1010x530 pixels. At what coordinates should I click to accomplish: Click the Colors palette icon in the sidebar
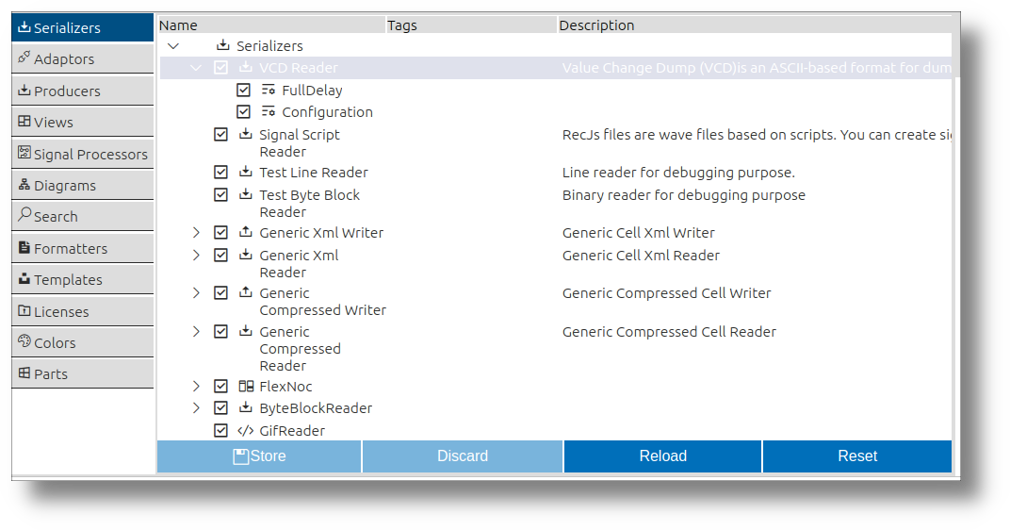24,341
